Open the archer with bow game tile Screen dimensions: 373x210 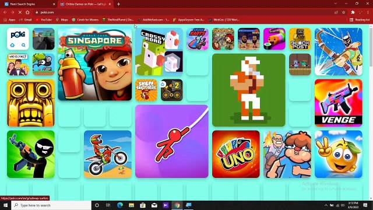338,51
